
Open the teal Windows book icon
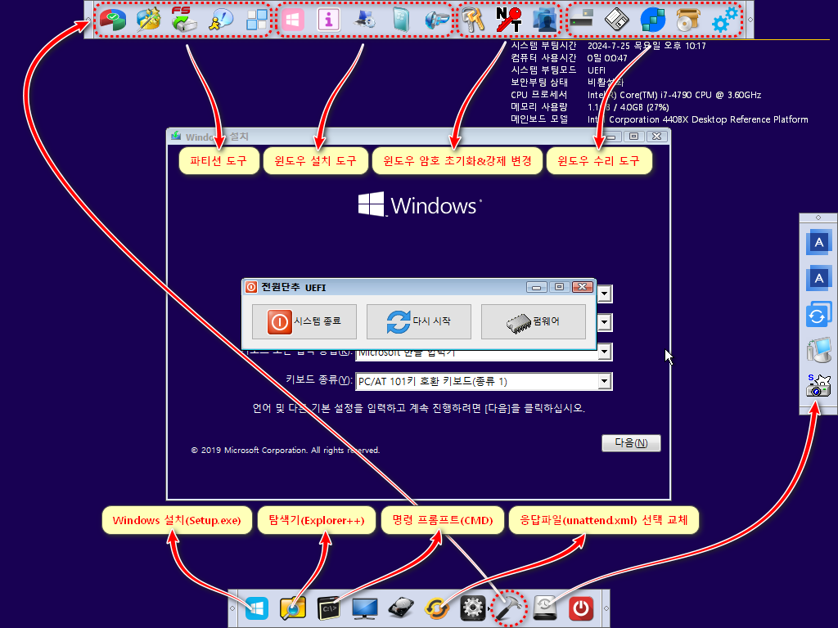pos(400,20)
